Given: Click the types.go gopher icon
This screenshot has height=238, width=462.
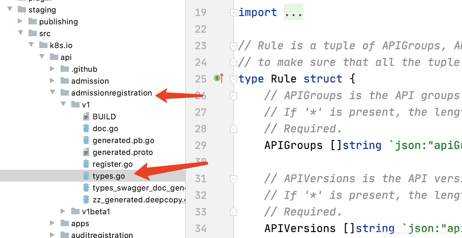Looking at the screenshot, I should 86,176.
